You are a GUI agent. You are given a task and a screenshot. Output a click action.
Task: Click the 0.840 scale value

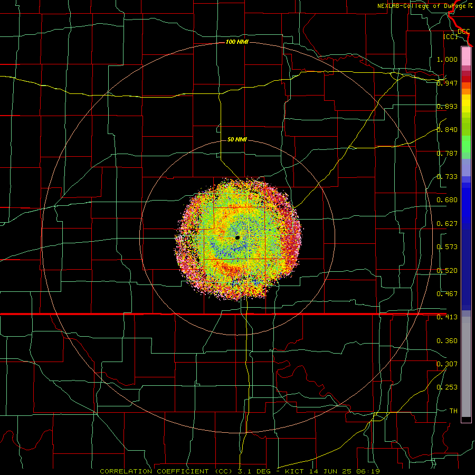tap(447, 130)
